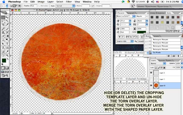
Task: Open the Image menu
Action: click(41, 2)
